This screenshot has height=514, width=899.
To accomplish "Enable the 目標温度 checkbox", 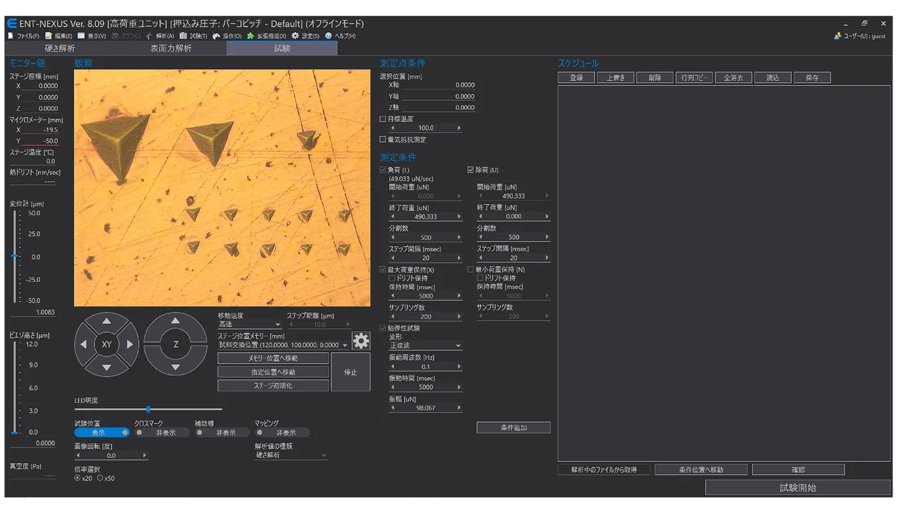I will click(383, 119).
